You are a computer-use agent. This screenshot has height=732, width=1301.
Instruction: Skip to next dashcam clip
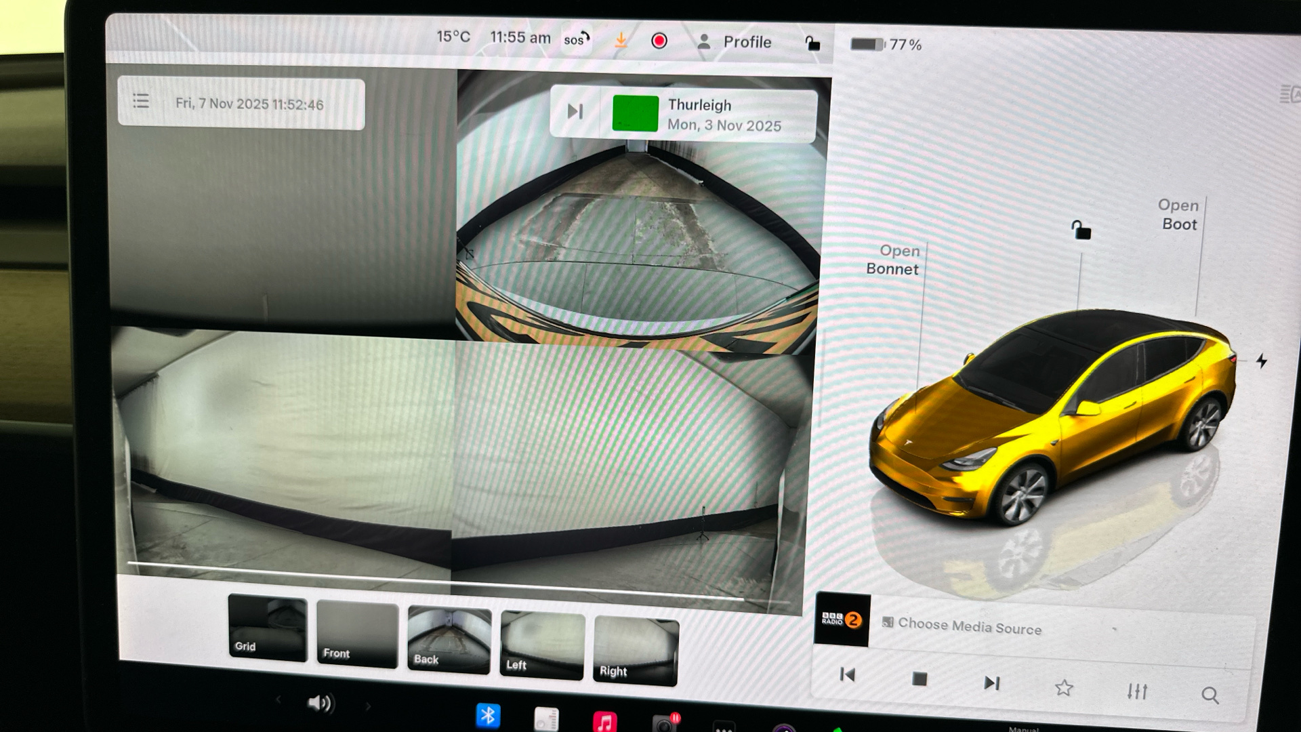575,111
